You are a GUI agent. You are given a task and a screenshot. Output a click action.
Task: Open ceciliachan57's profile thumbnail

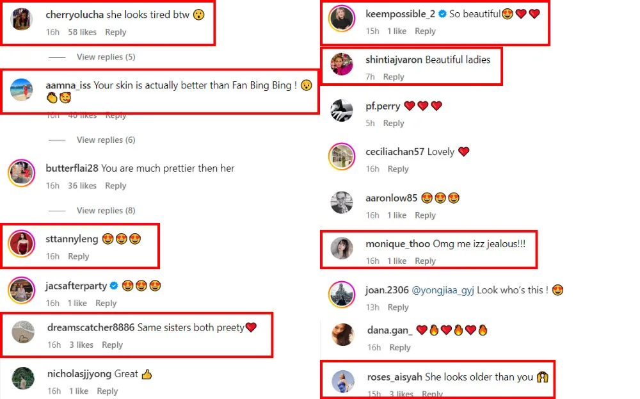(342, 156)
